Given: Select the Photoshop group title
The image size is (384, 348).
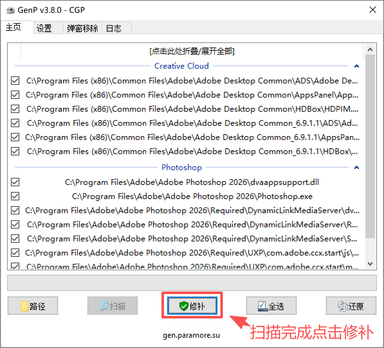Looking at the screenshot, I should (181, 167).
